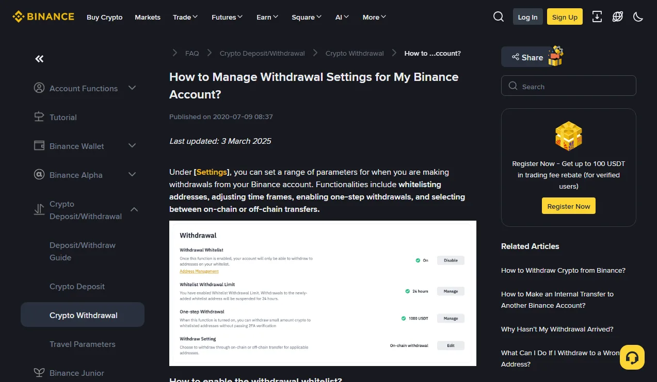Open the Earn dropdown menu

(x=267, y=17)
